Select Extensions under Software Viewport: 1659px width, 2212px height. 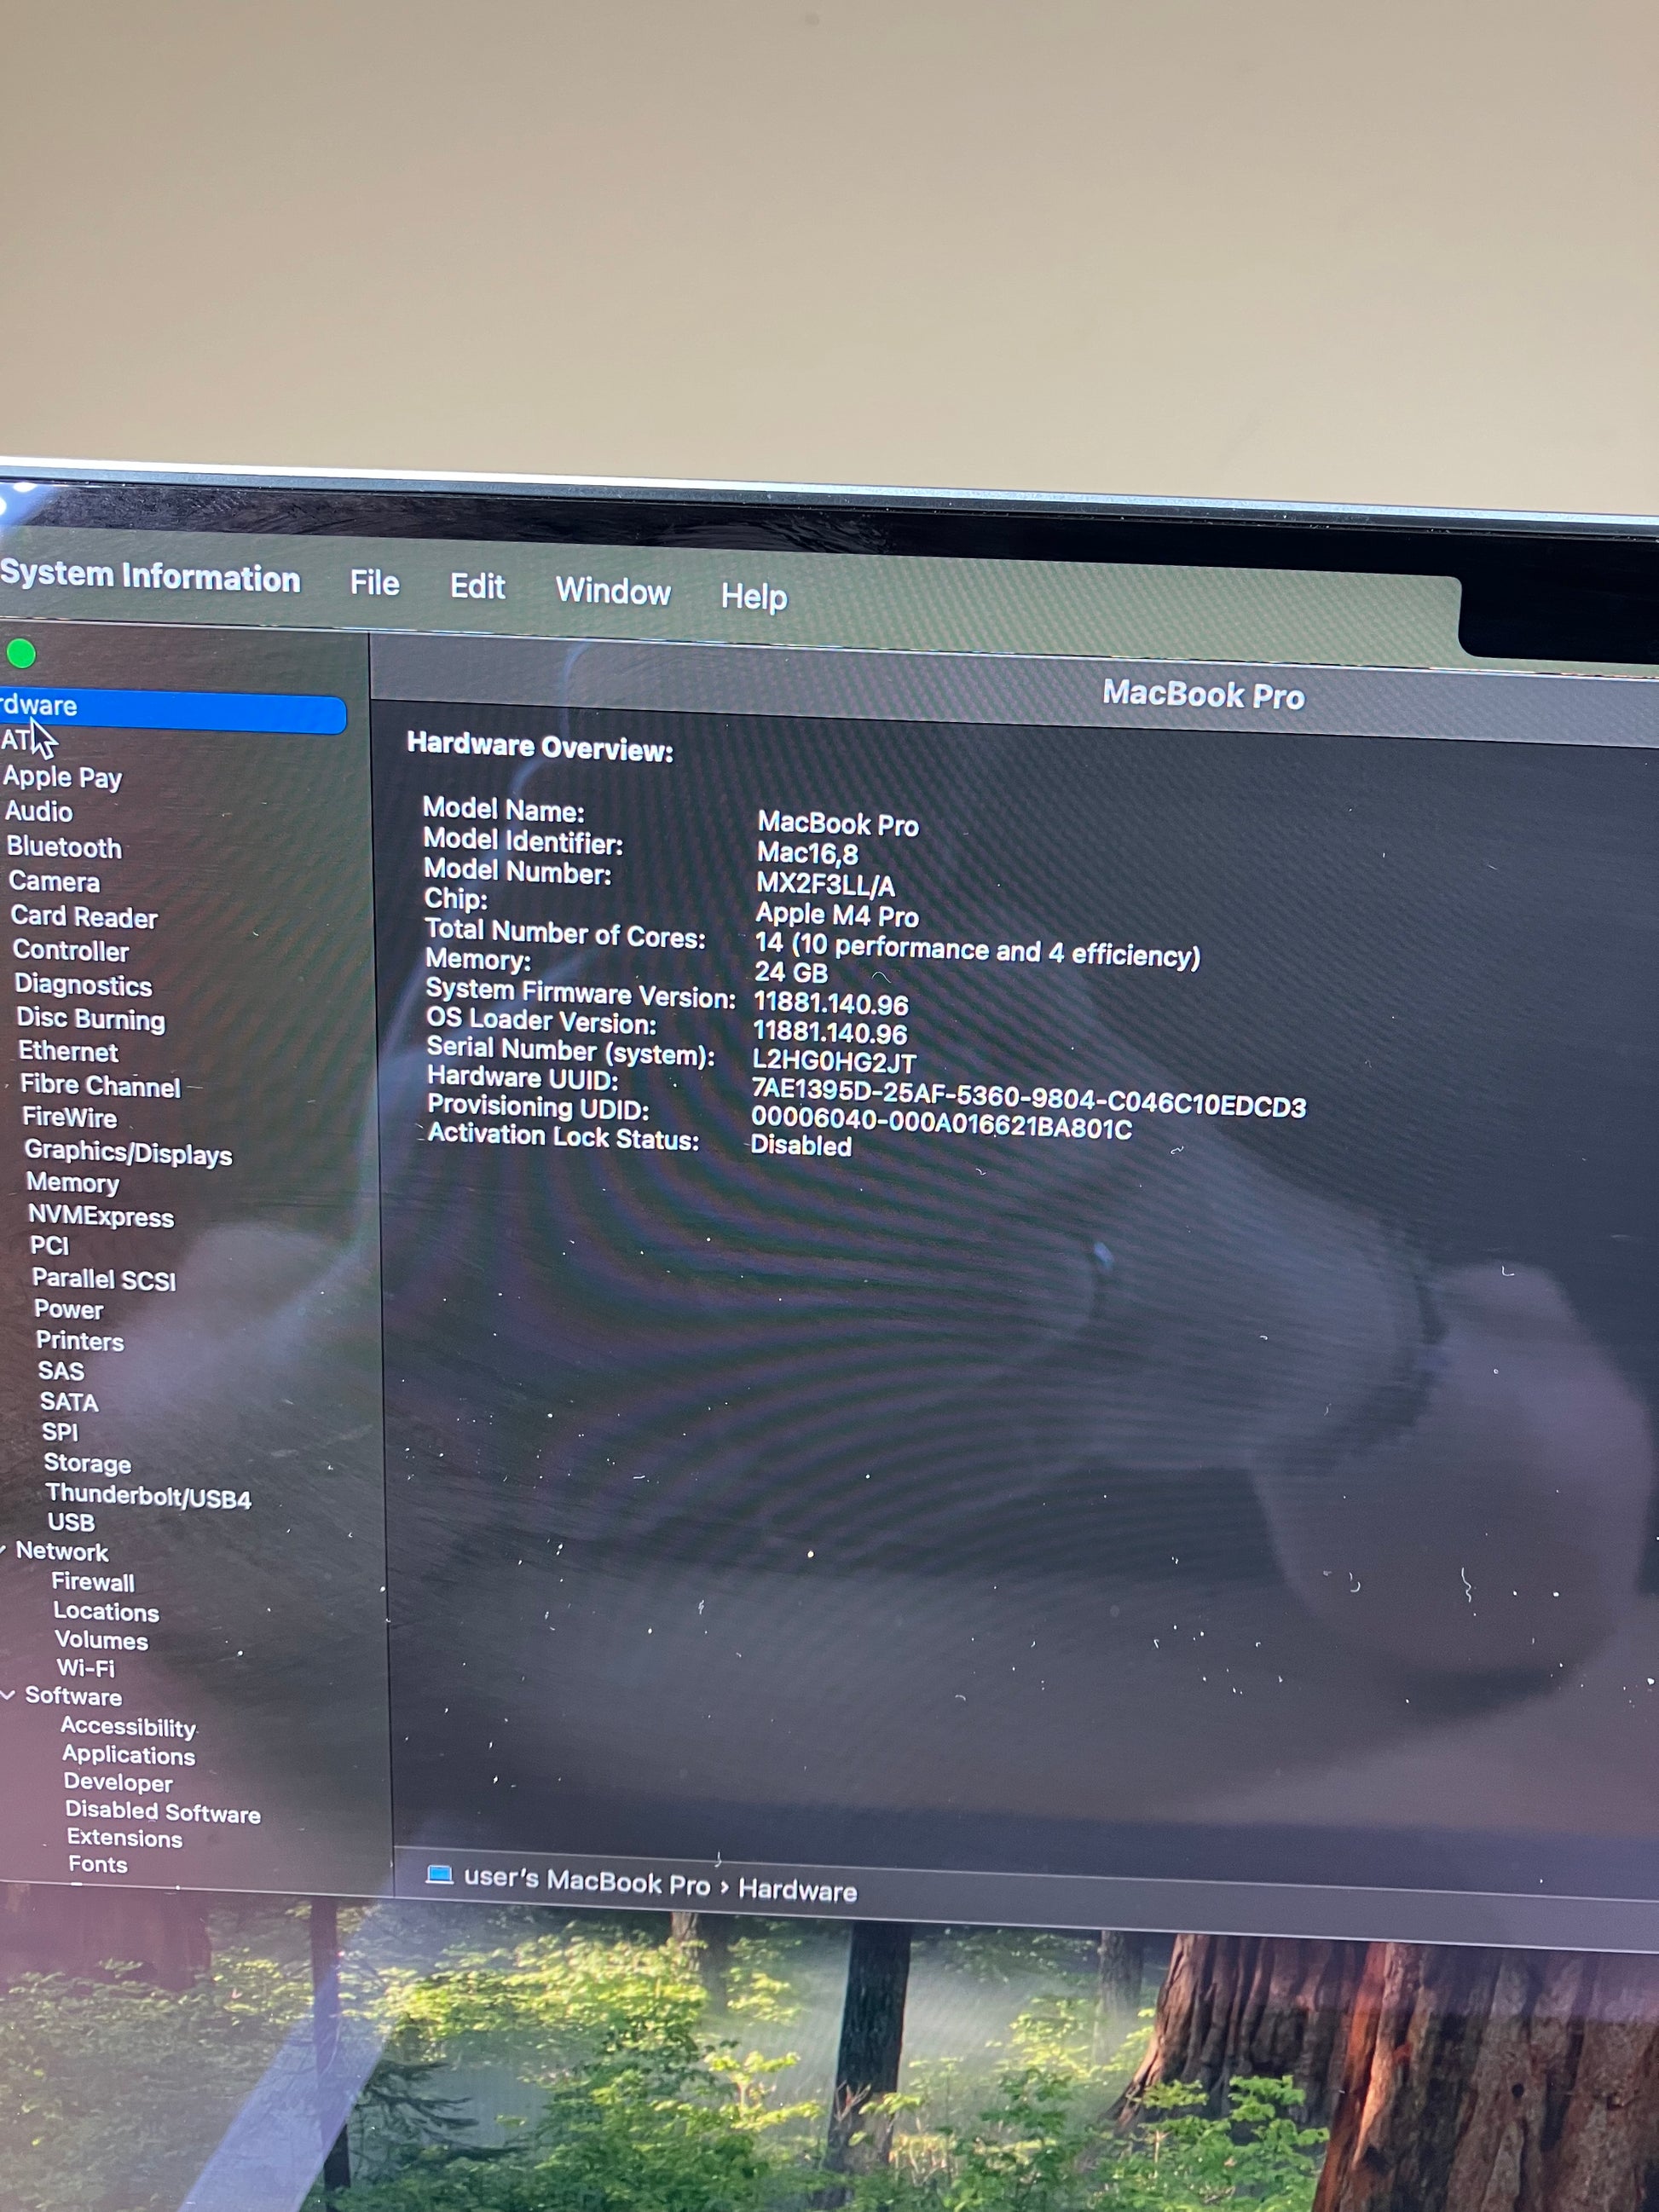click(x=125, y=1838)
